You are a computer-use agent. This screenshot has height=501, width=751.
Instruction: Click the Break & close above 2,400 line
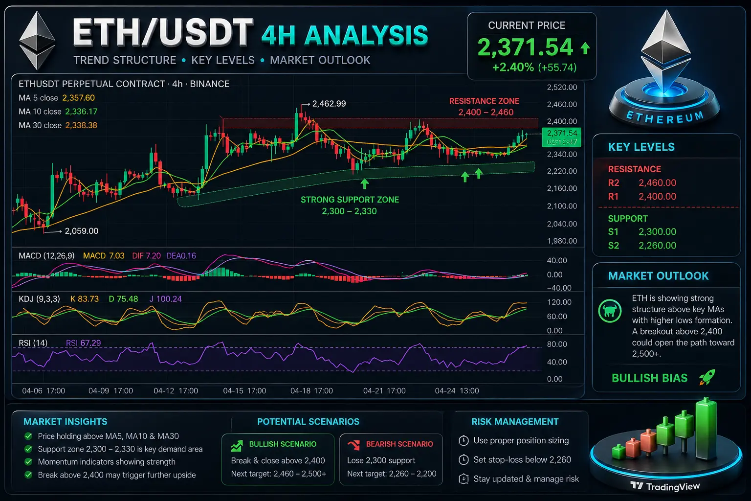[x=278, y=460]
